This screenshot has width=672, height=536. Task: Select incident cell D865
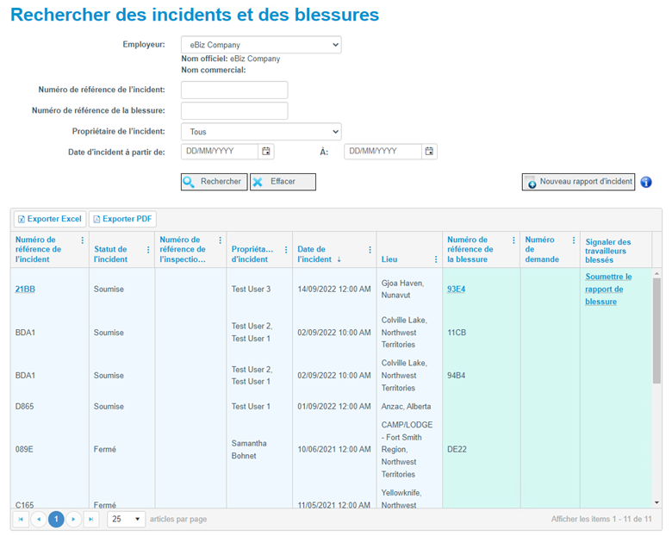(x=24, y=407)
